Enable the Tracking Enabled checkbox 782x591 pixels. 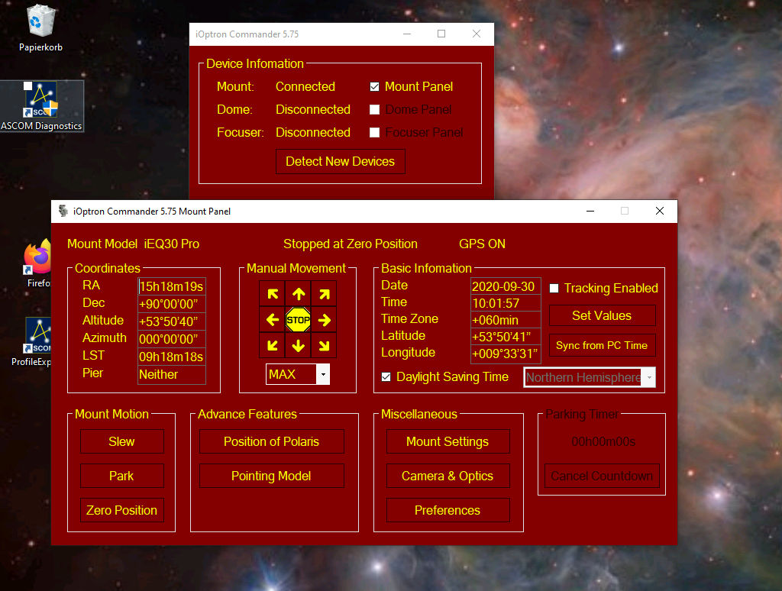click(554, 288)
